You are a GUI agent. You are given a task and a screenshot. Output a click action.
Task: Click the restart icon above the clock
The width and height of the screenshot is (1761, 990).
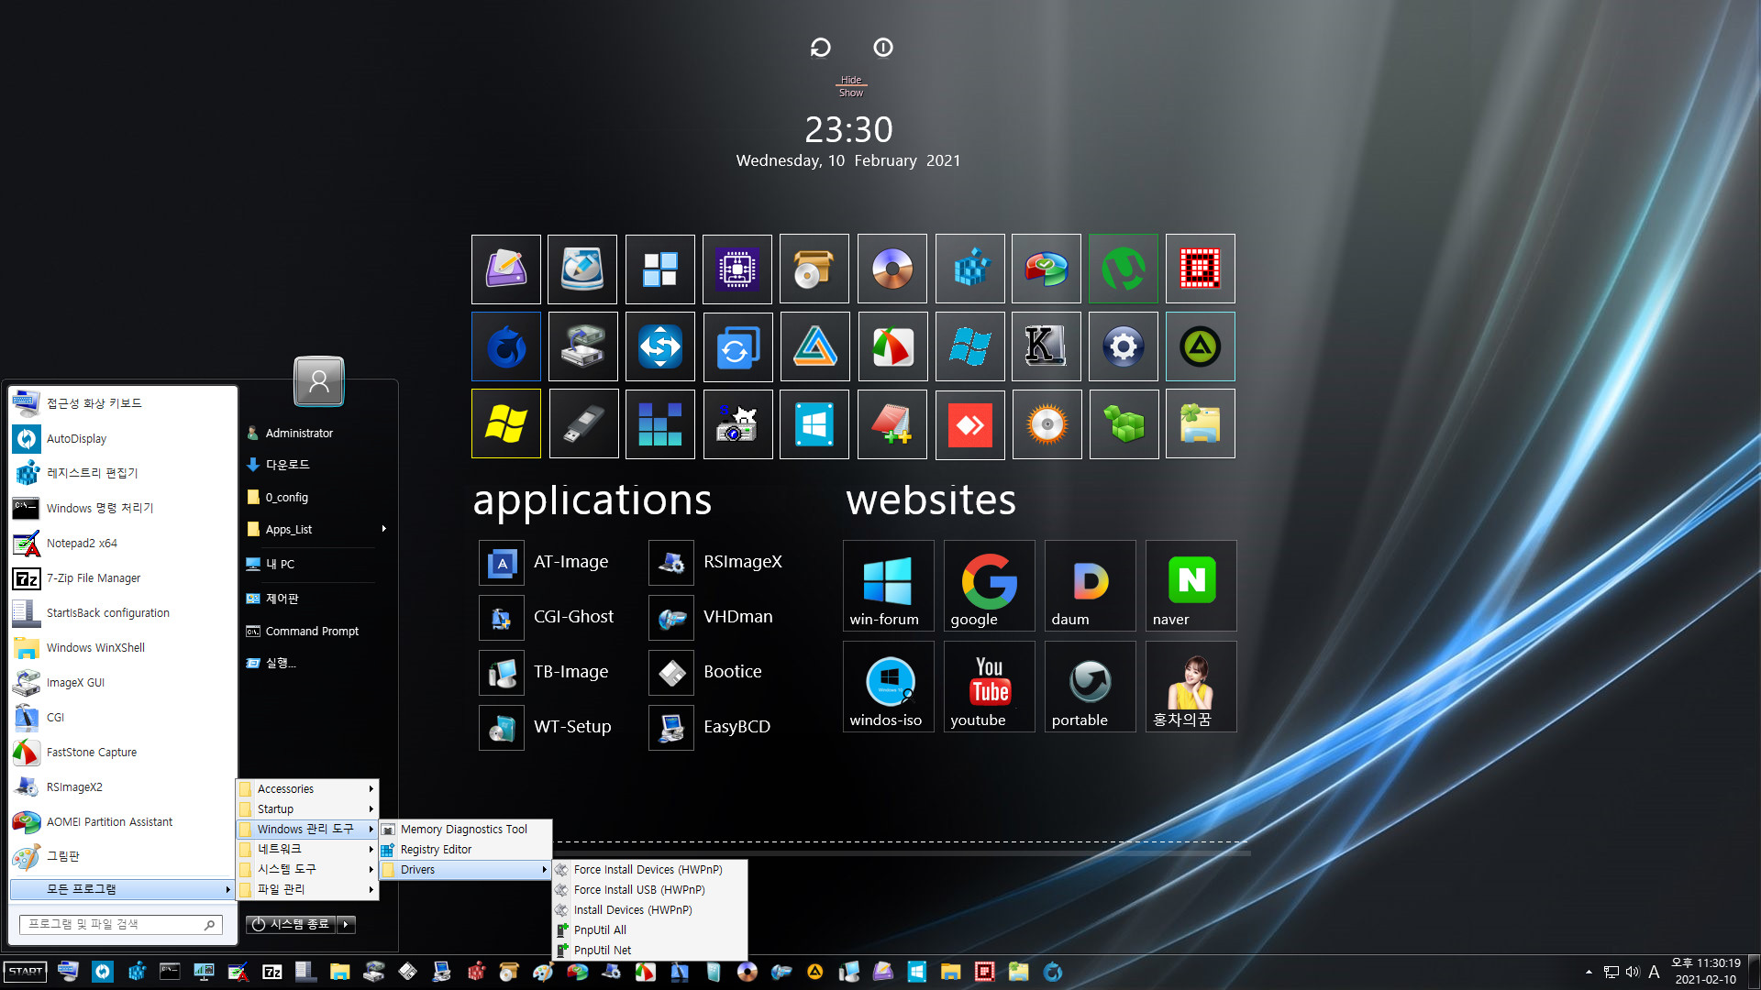point(820,48)
